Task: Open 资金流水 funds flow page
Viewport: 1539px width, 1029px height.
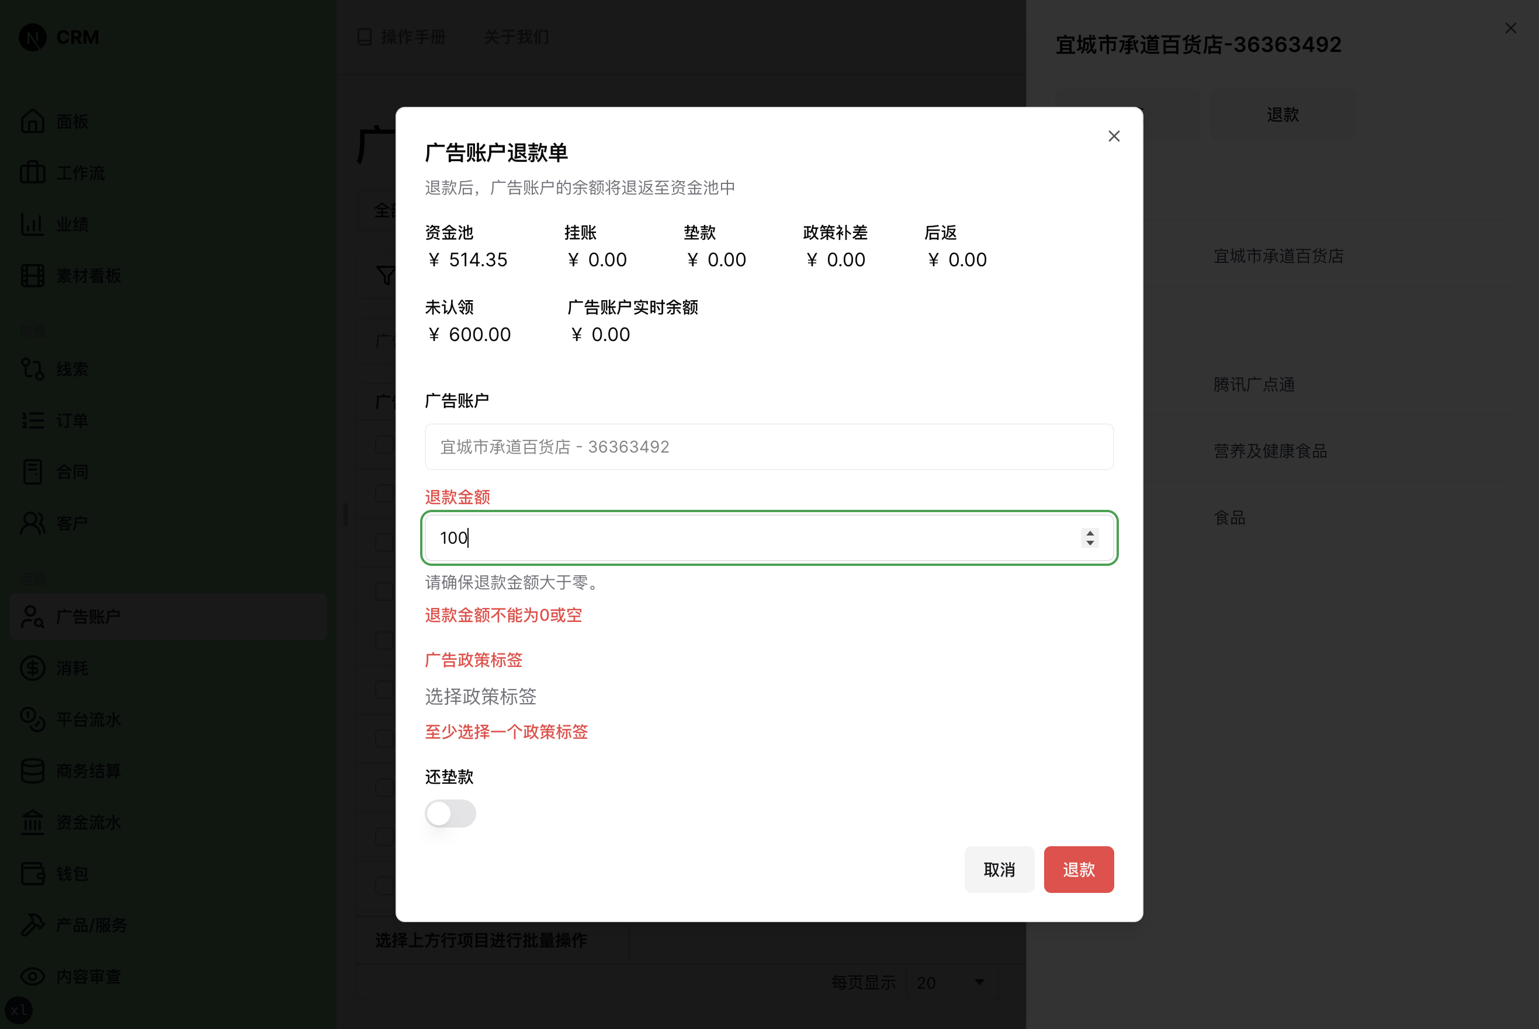Action: 87,822
